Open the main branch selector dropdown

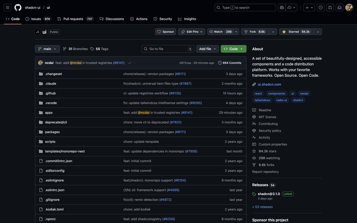click(47, 49)
